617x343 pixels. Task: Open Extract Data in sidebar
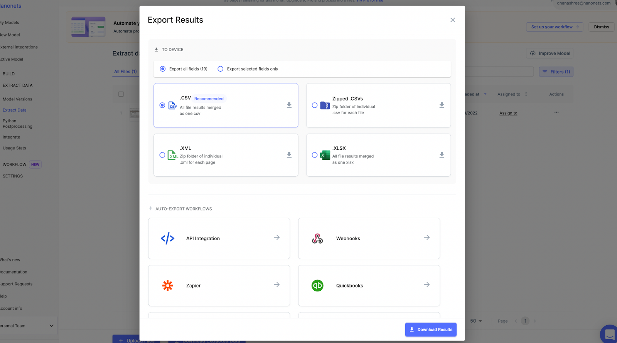(15, 110)
